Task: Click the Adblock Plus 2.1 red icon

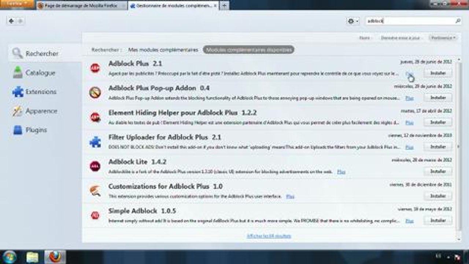Action: tap(95, 68)
